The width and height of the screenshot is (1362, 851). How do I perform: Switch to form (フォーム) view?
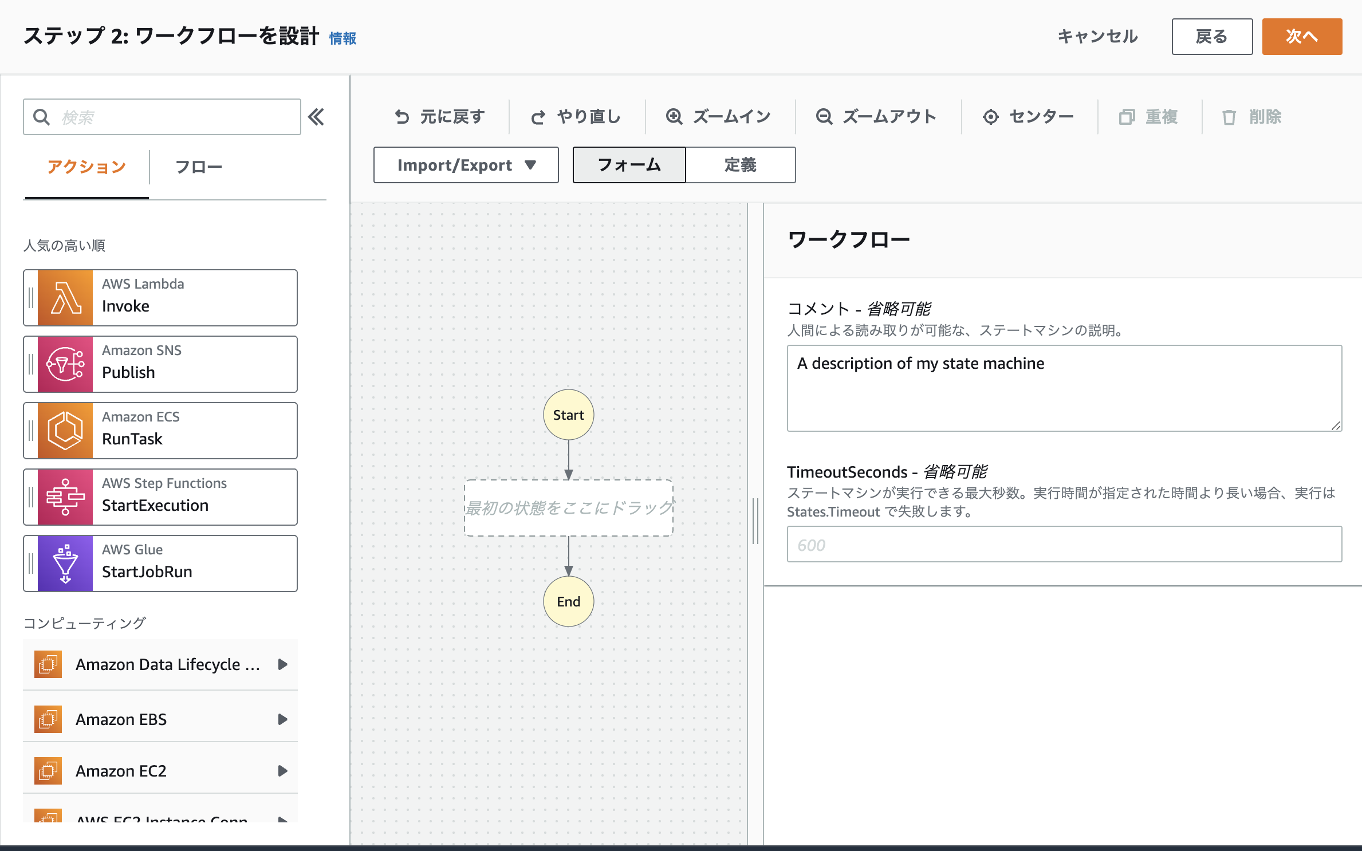click(x=629, y=165)
